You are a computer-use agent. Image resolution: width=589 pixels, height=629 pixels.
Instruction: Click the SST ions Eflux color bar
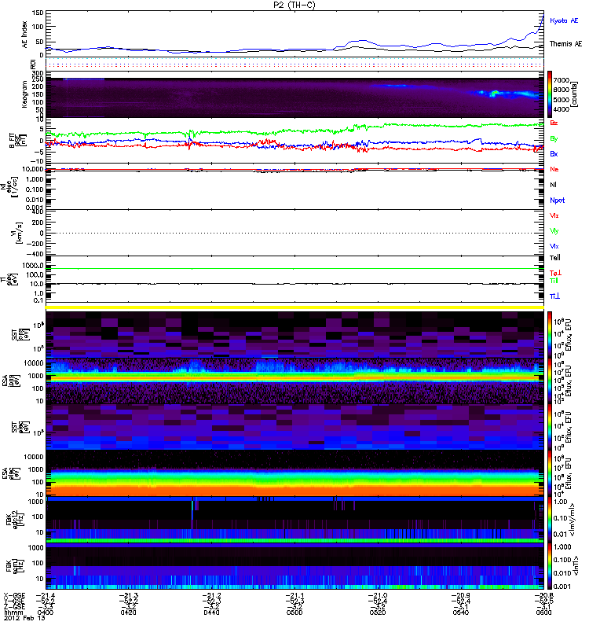coord(550,335)
